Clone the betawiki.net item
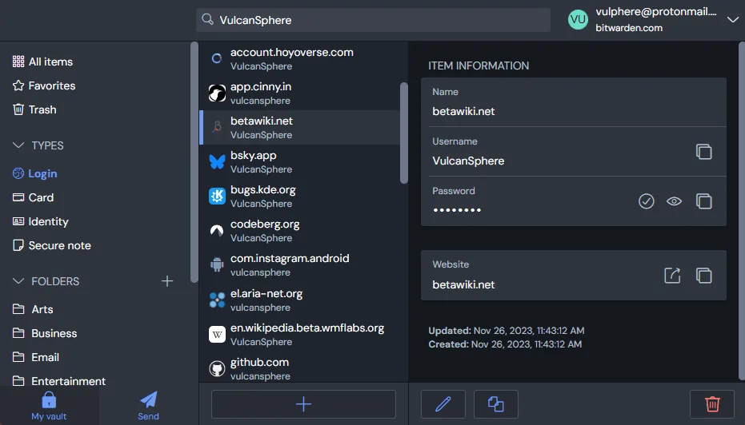 [495, 404]
